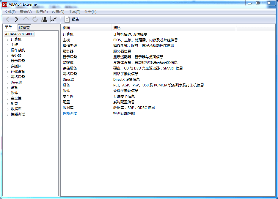The height and width of the screenshot is (199, 278).
Task: Expand the 性能测试 tree node arrow
Action: [8, 115]
